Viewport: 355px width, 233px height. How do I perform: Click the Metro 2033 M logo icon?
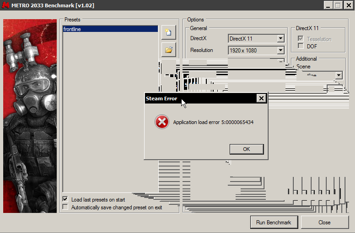(x=5, y=5)
